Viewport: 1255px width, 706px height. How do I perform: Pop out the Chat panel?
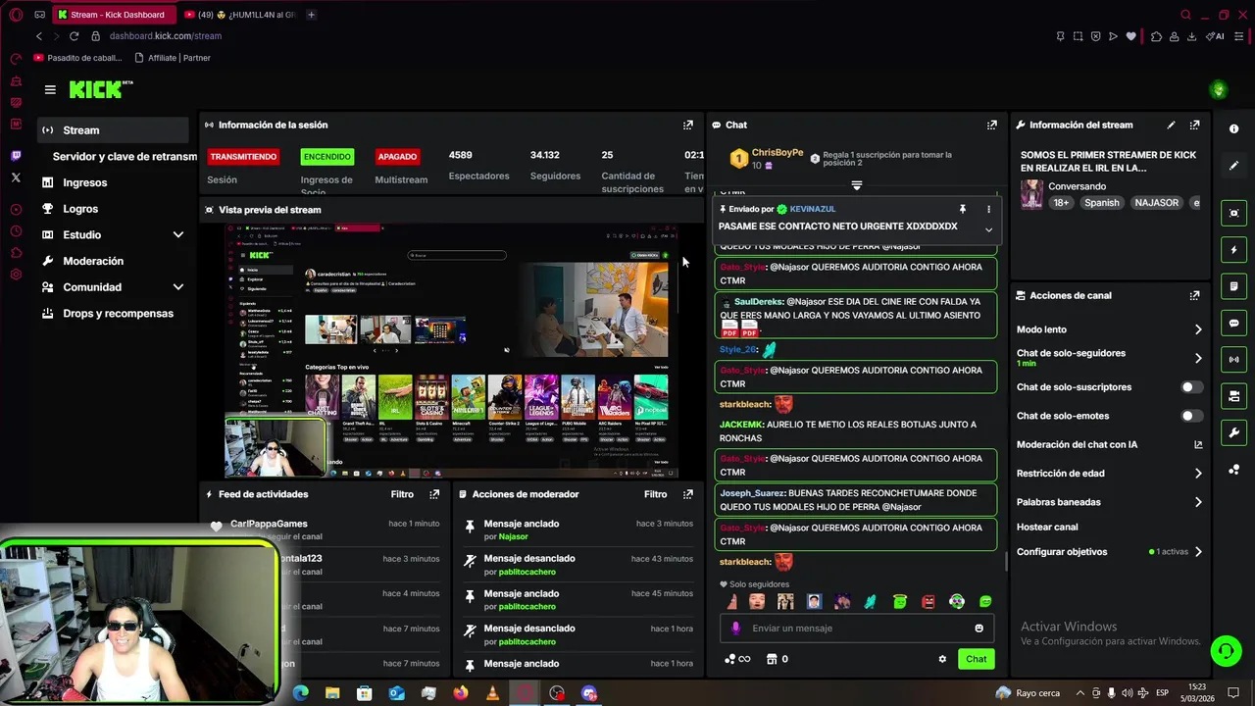(x=992, y=126)
